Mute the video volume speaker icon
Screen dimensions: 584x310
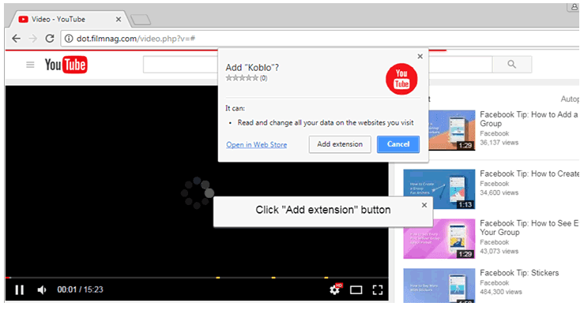coord(42,289)
